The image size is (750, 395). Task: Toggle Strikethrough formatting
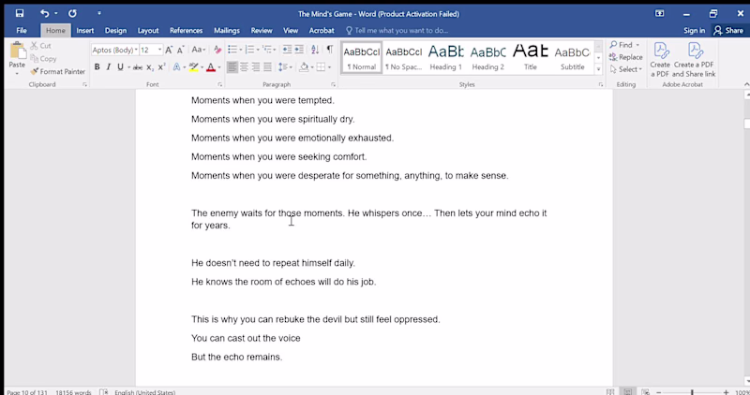(138, 67)
